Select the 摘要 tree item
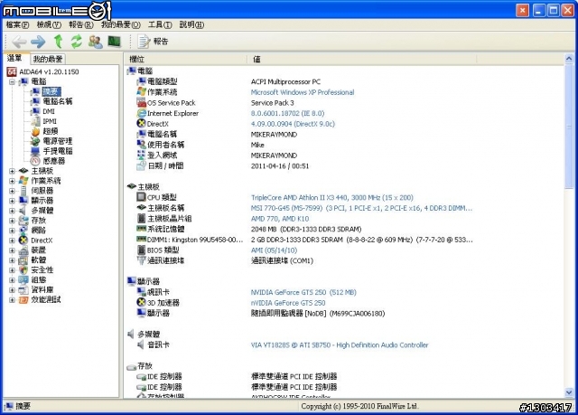This screenshot has height=415, width=578. [51, 91]
